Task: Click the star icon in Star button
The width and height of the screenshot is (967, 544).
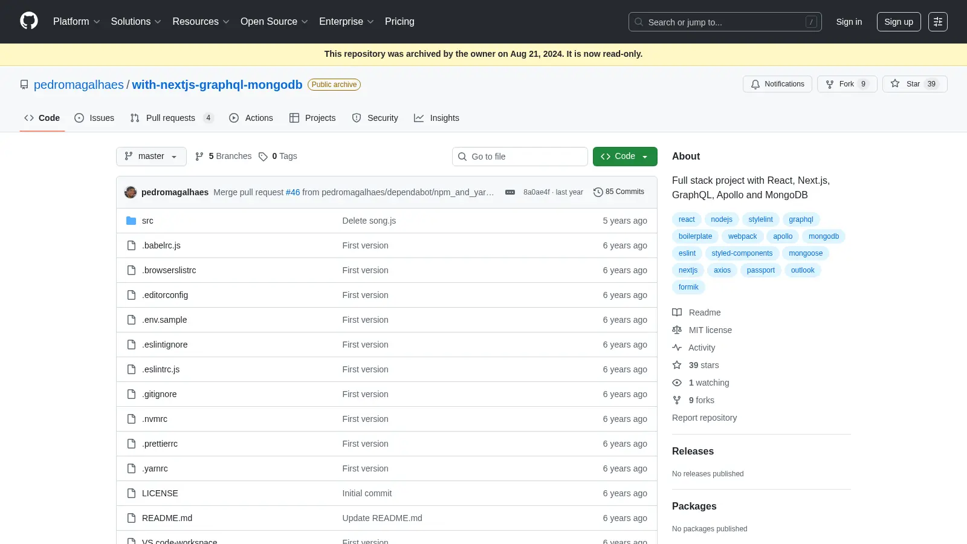Action: [x=895, y=83]
